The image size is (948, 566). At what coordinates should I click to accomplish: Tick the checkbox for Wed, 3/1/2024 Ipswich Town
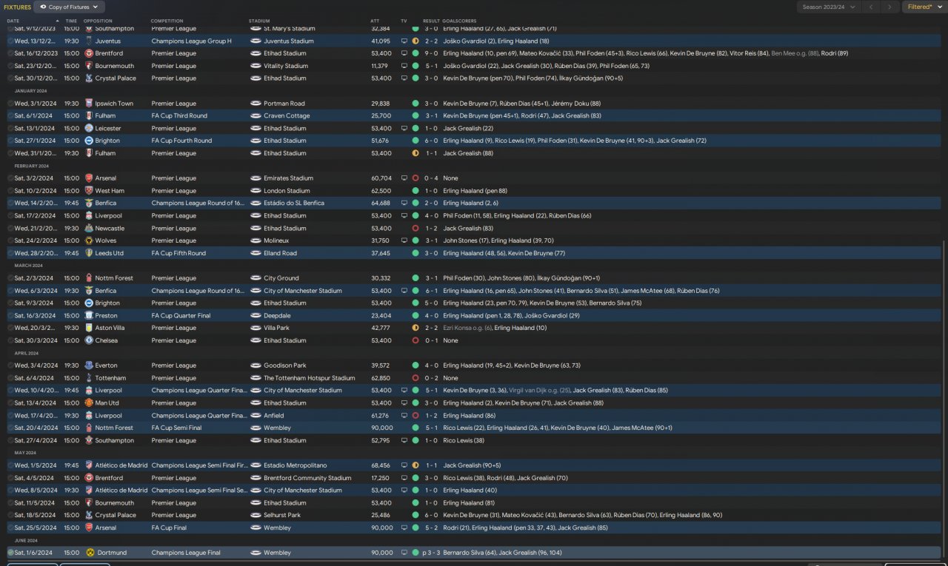pos(11,104)
